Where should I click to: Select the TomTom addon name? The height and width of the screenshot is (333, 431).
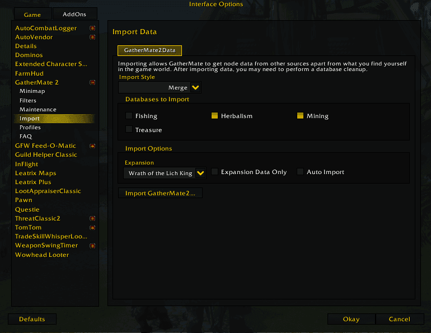click(x=29, y=227)
